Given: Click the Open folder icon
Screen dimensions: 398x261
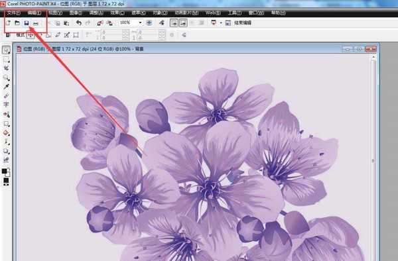Looking at the screenshot, I should tap(17, 23).
